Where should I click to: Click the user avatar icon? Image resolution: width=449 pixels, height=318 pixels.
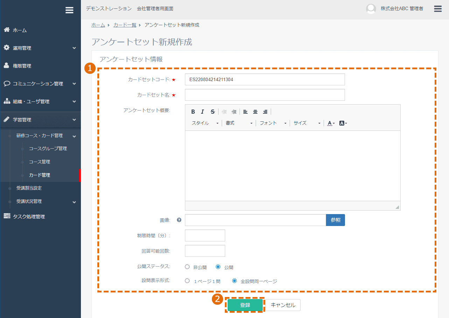371,9
